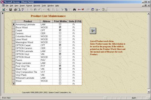Click the New Record toolbar icon
The image size is (151, 100).
79,10
